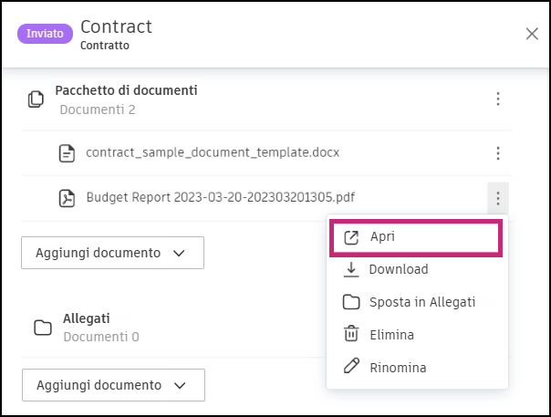
Task: Select Download from the context menu
Action: pyautogui.click(x=399, y=270)
